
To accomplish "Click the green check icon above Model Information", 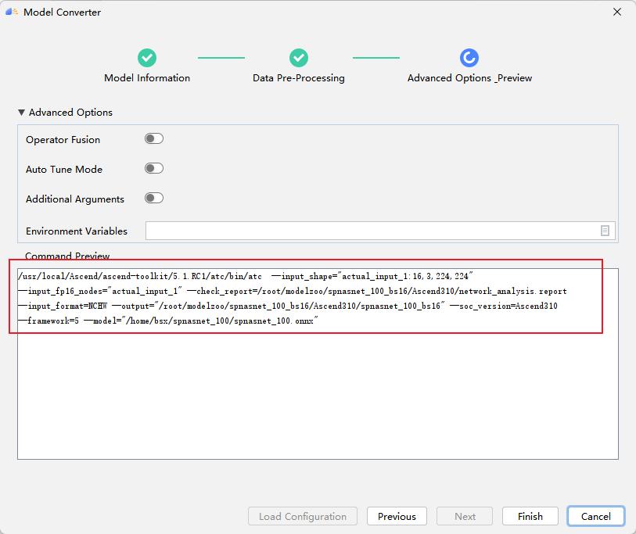I will click(147, 57).
